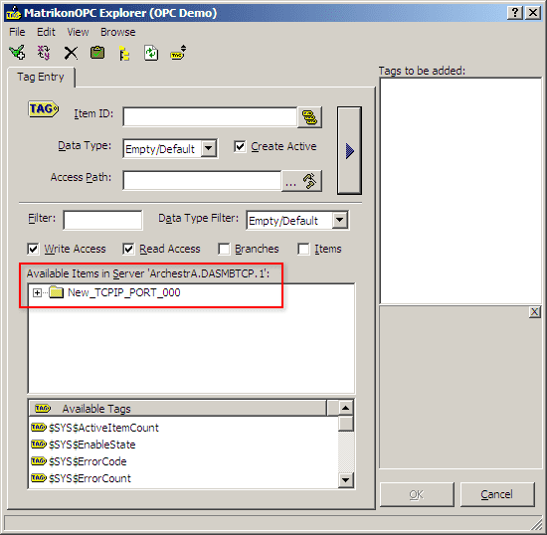Click the yellow tree hierarchy toolbar icon
The width and height of the screenshot is (547, 535).
point(124,54)
